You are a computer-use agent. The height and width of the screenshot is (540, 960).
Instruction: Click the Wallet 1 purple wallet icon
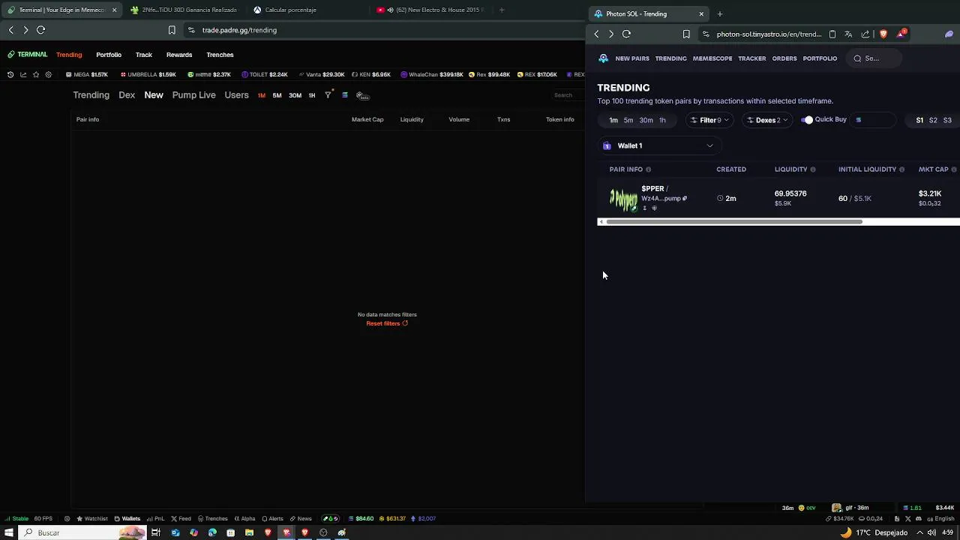pos(607,145)
